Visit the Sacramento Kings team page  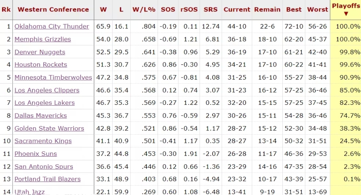(43, 141)
